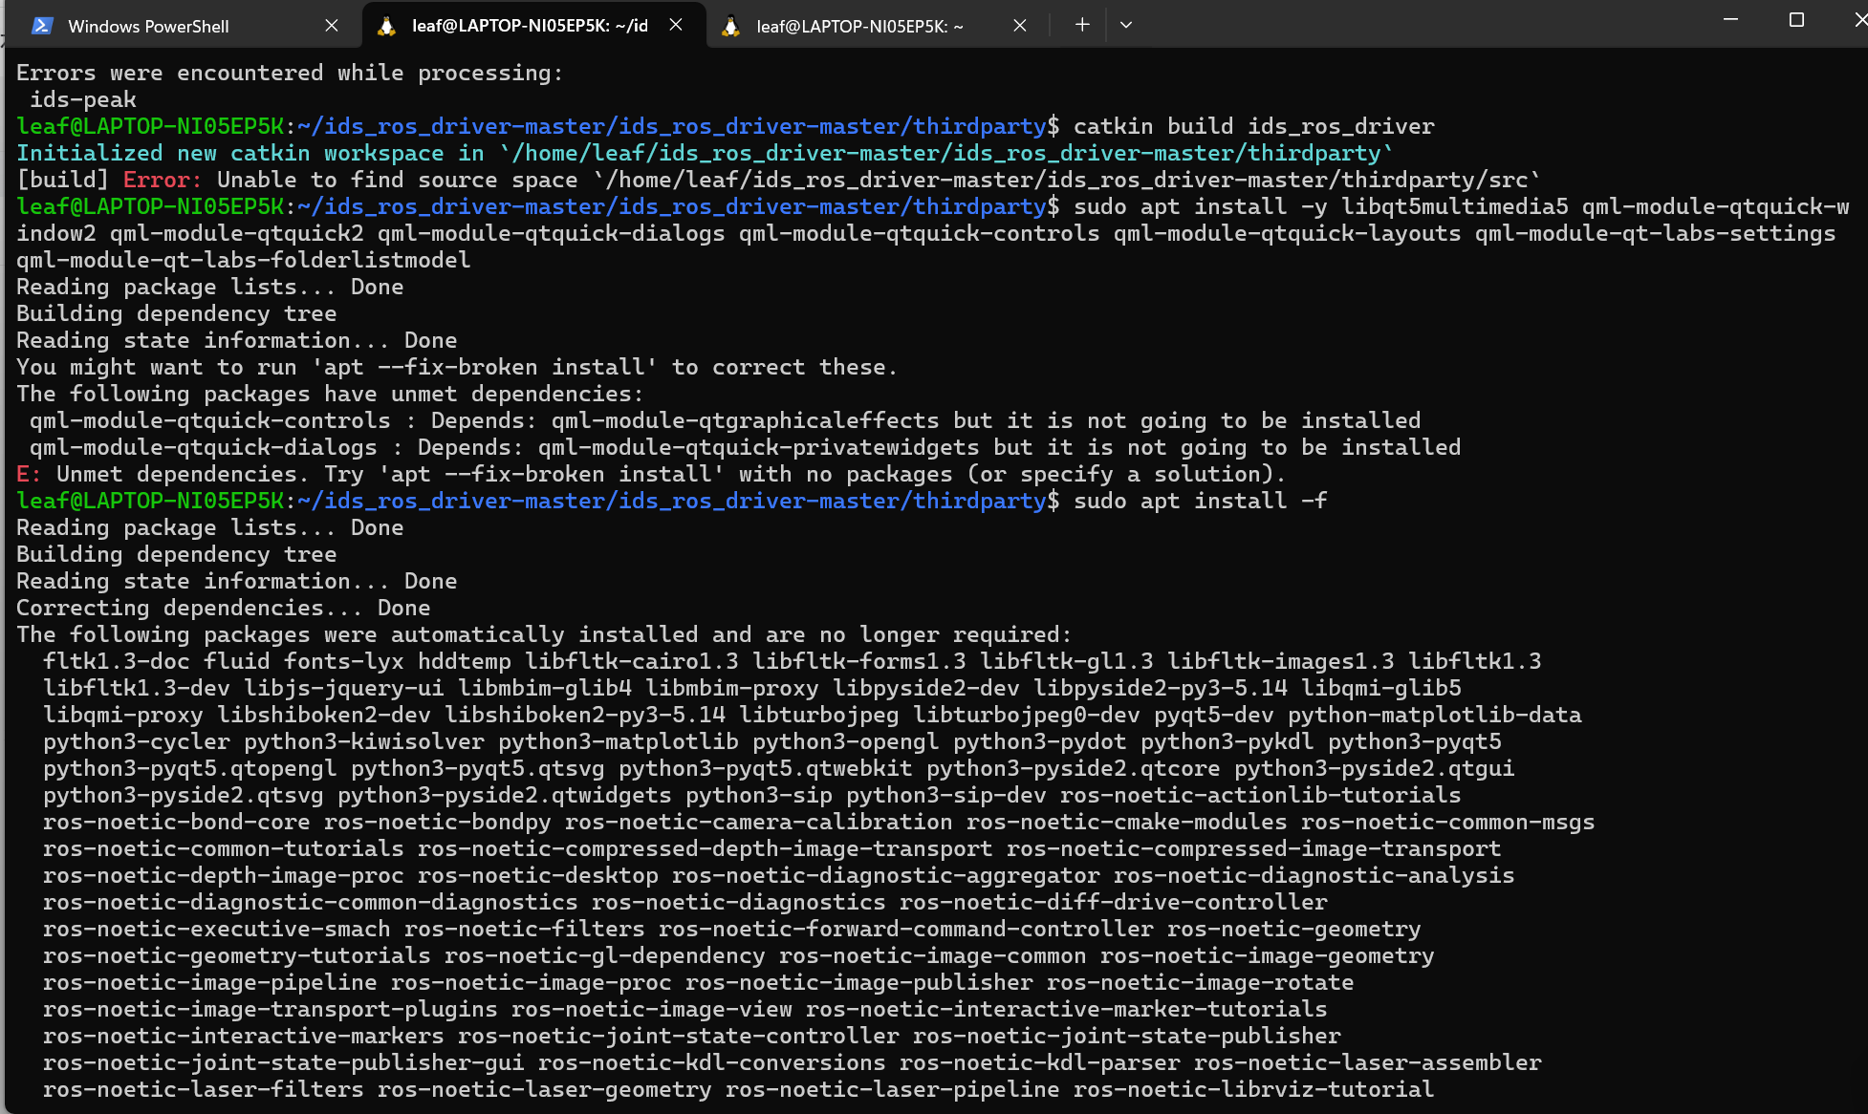1868x1114 pixels.
Task: Expand the new tab profile dropdown chevron
Action: click(x=1126, y=26)
